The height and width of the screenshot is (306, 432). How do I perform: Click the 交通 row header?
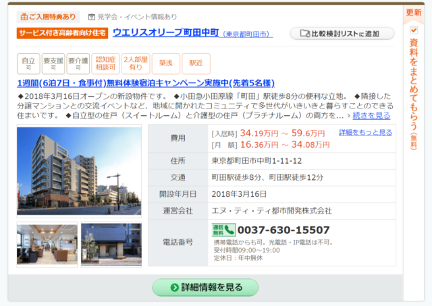178,177
